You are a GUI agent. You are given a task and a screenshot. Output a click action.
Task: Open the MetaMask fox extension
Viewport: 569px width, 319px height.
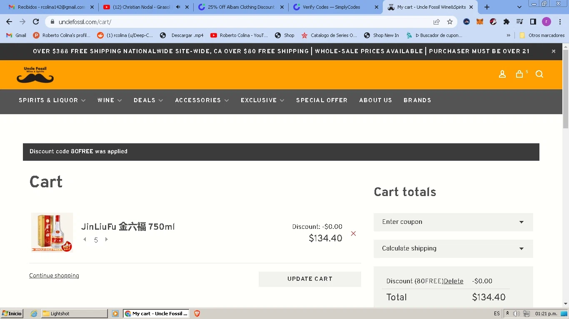point(480,22)
